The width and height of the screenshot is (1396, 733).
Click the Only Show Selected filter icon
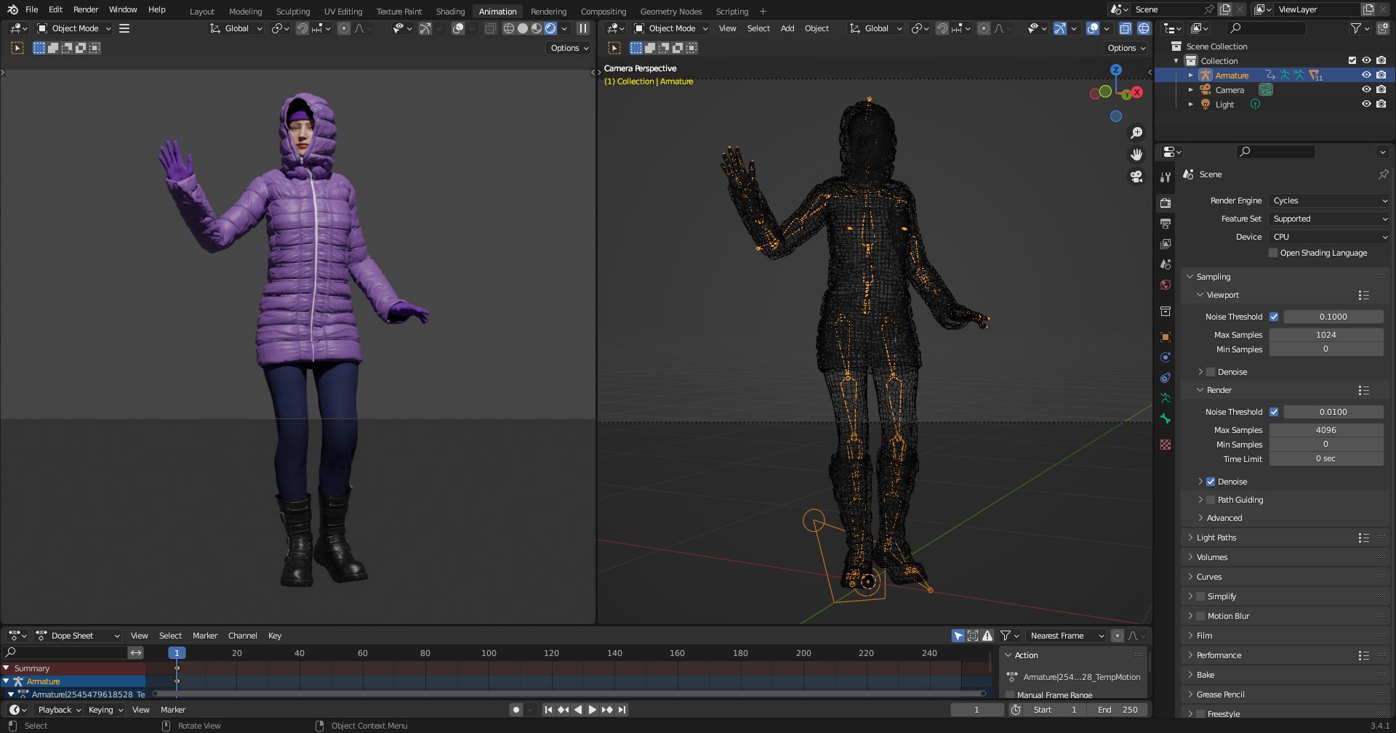pyautogui.click(x=958, y=636)
